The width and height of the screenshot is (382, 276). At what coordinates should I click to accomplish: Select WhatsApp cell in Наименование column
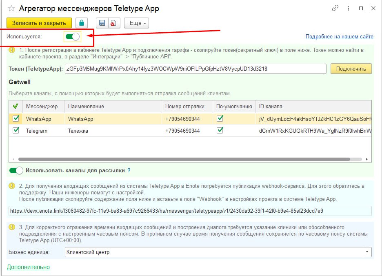click(113, 119)
